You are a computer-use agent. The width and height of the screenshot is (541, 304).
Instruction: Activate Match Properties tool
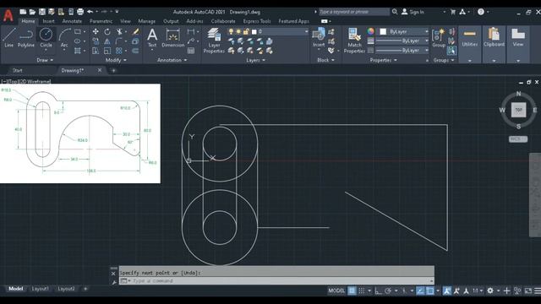354,41
